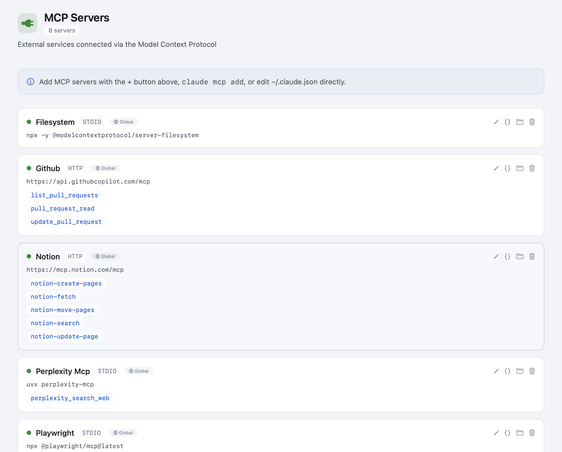
Task: Click the HTTP transport badge on Notion
Action: click(75, 256)
